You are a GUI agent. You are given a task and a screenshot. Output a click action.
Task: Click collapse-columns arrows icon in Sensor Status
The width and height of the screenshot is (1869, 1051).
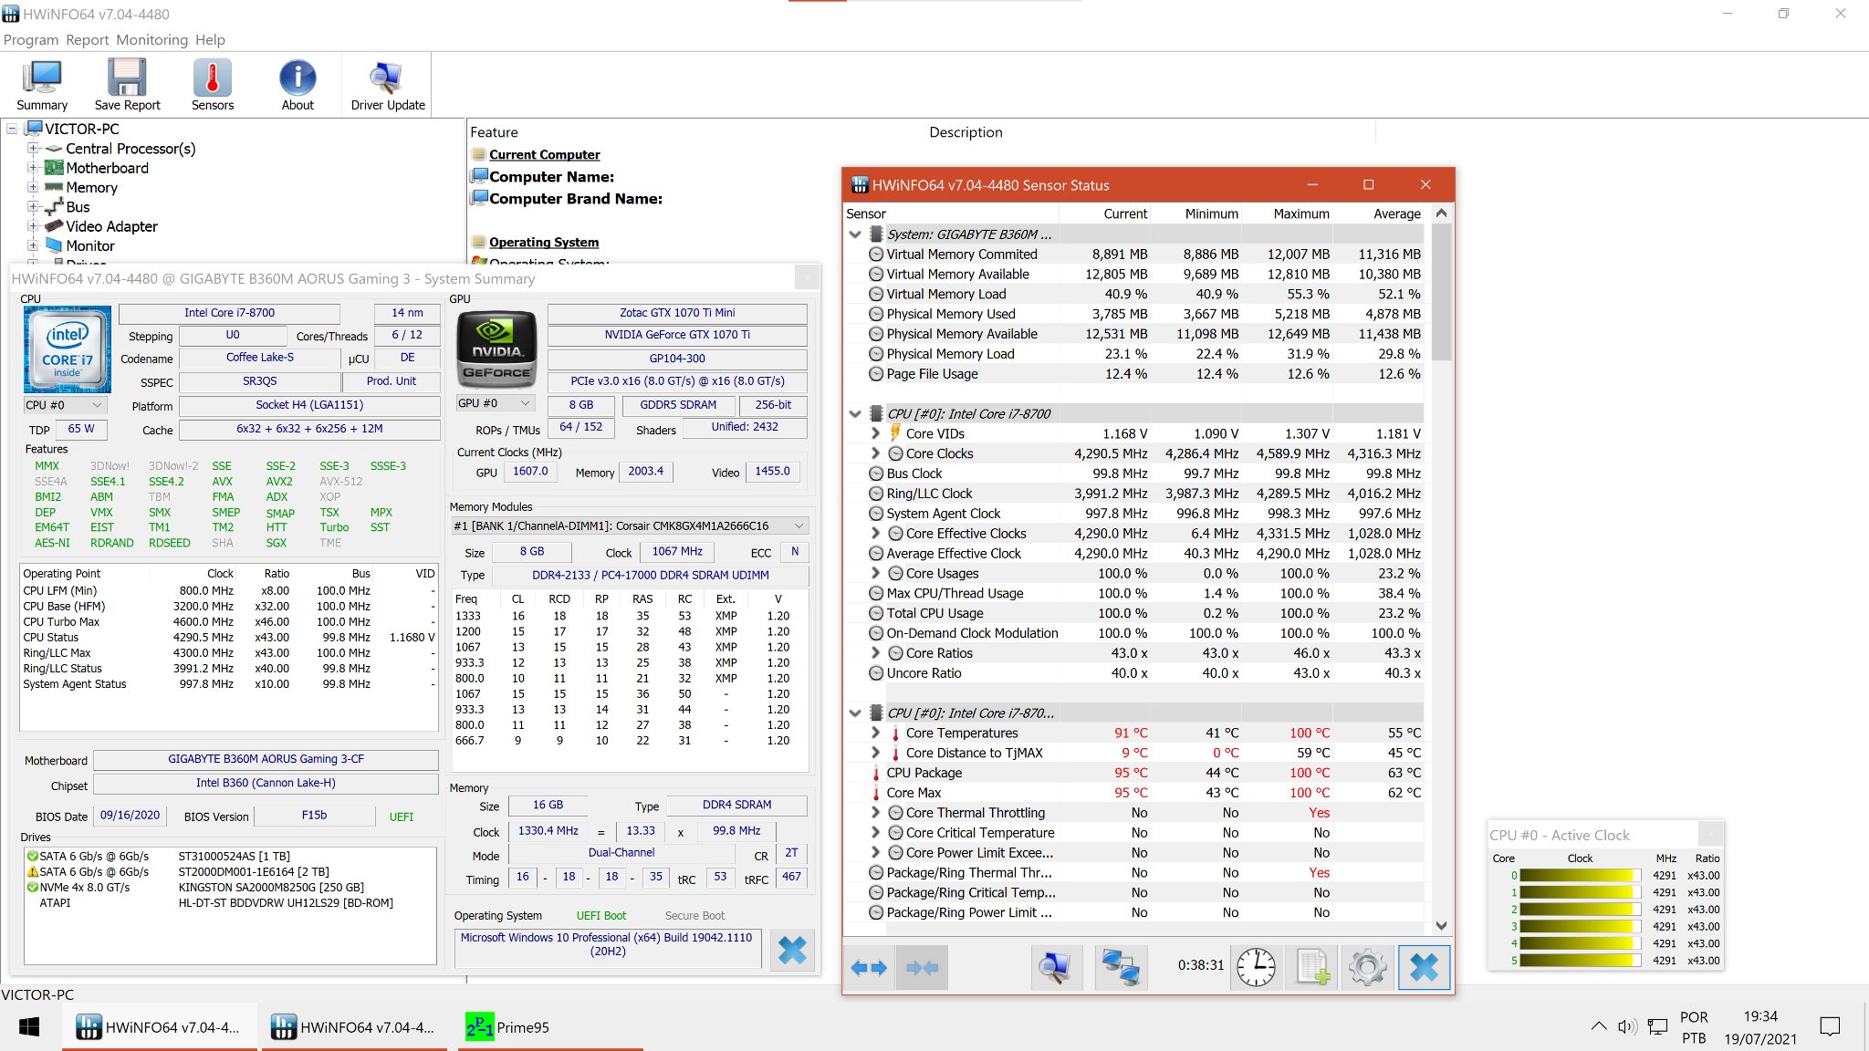click(x=922, y=967)
